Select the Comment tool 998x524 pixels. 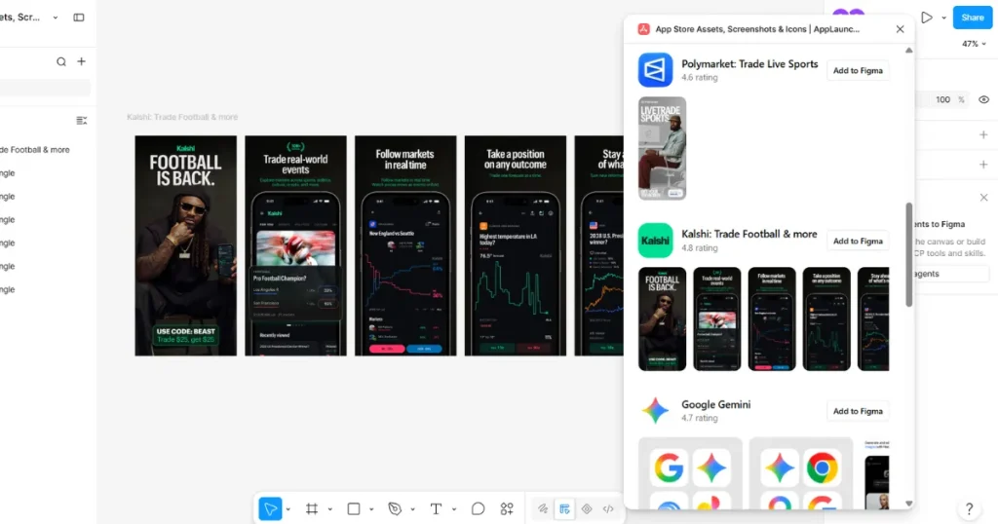[x=478, y=508]
